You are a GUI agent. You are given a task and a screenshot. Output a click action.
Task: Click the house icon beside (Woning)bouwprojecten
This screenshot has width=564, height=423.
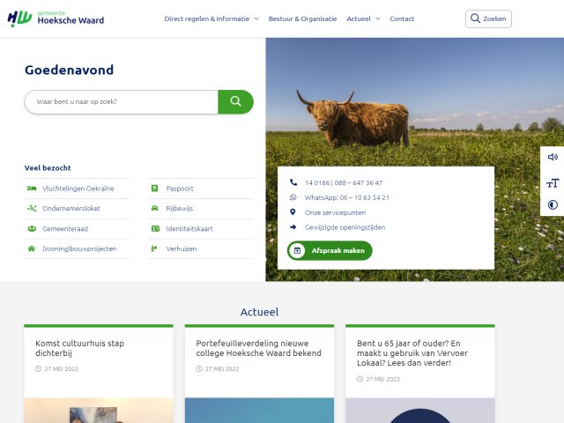(32, 249)
